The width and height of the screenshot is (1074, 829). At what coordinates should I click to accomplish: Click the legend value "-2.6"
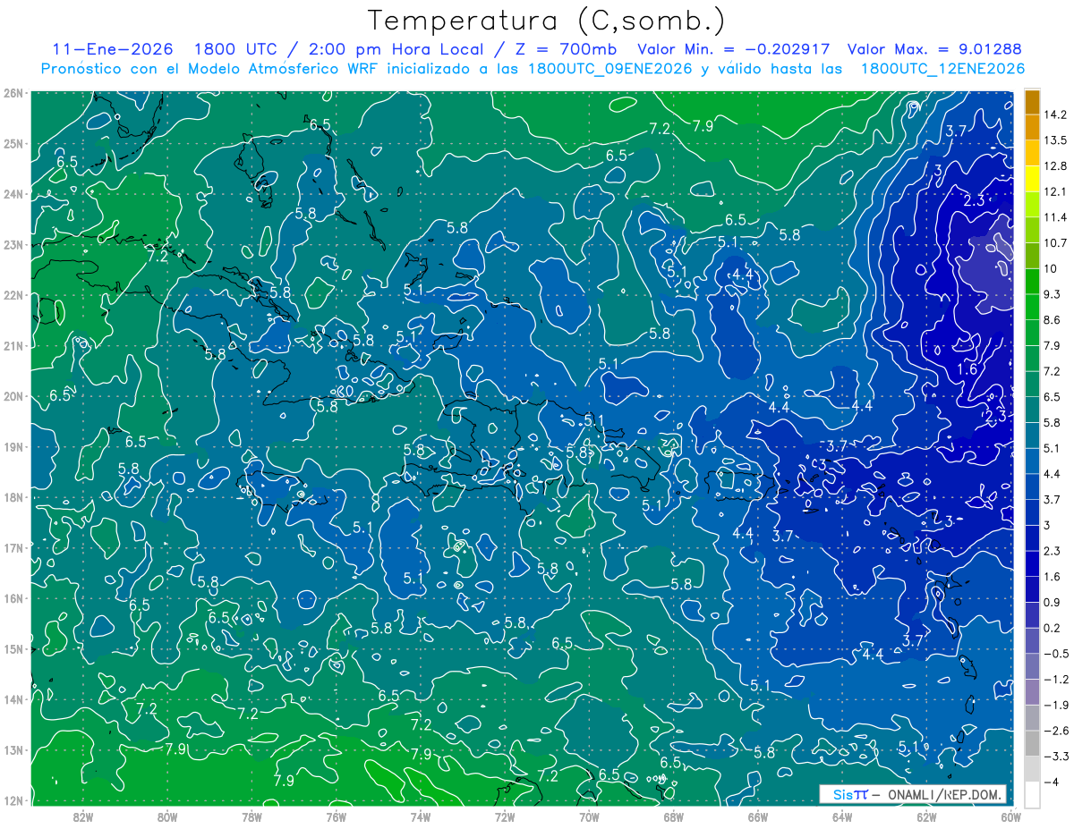tap(1055, 731)
